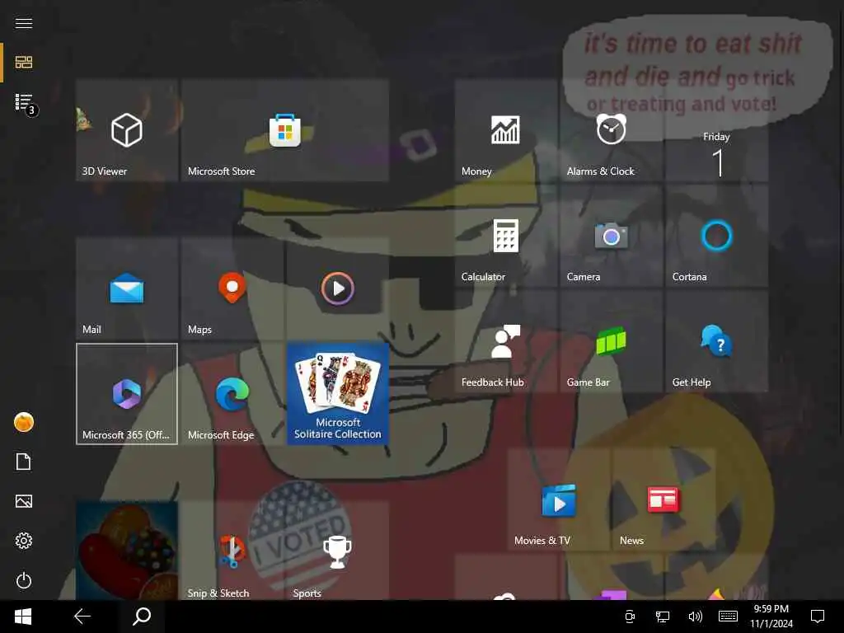Viewport: 844px width, 633px height.
Task: Launch Microsoft 365 (Office) tile
Action: (x=127, y=394)
